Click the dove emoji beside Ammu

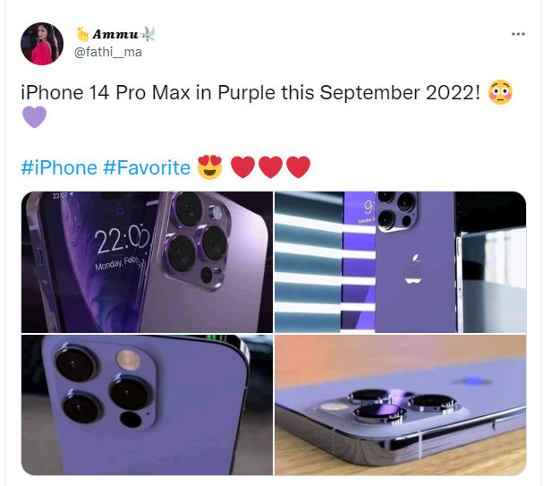click(148, 34)
